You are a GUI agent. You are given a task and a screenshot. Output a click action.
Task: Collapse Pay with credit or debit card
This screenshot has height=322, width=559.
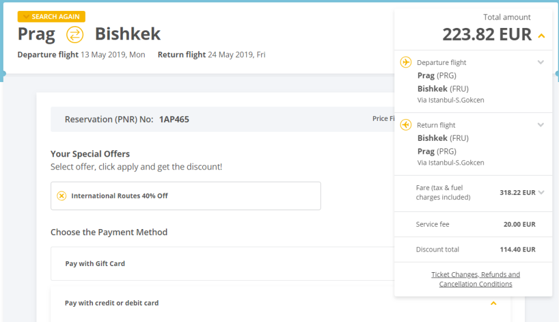click(493, 303)
